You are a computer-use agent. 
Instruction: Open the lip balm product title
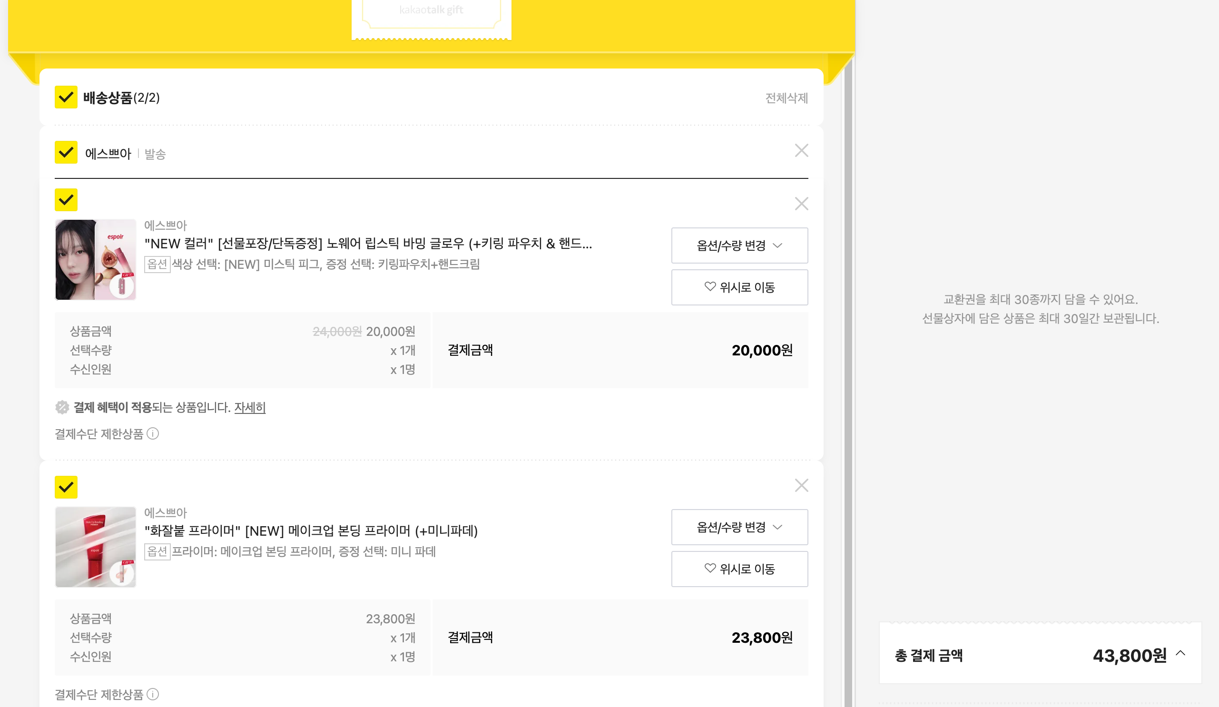(368, 243)
